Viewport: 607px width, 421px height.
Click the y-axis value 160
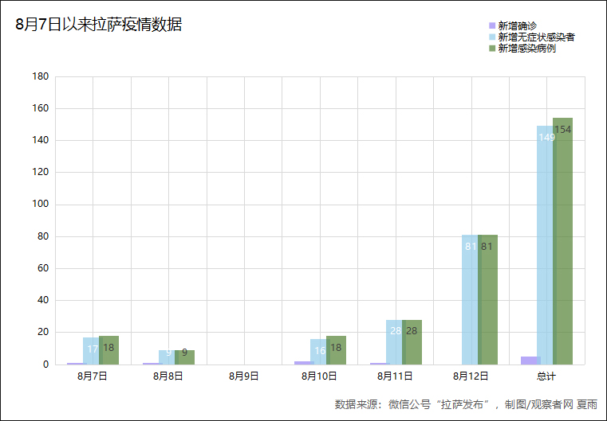point(41,108)
